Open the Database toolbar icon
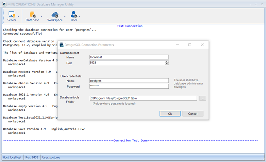This screenshot has height=162, width=266. pyautogui.click(x=32, y=16)
